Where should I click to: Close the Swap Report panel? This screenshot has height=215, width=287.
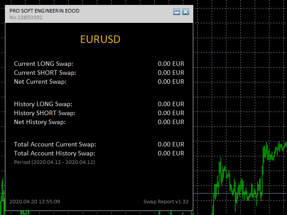tap(186, 12)
